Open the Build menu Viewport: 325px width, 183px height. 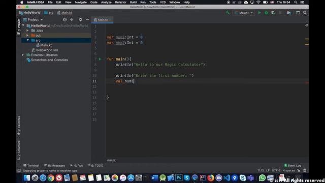133,2
